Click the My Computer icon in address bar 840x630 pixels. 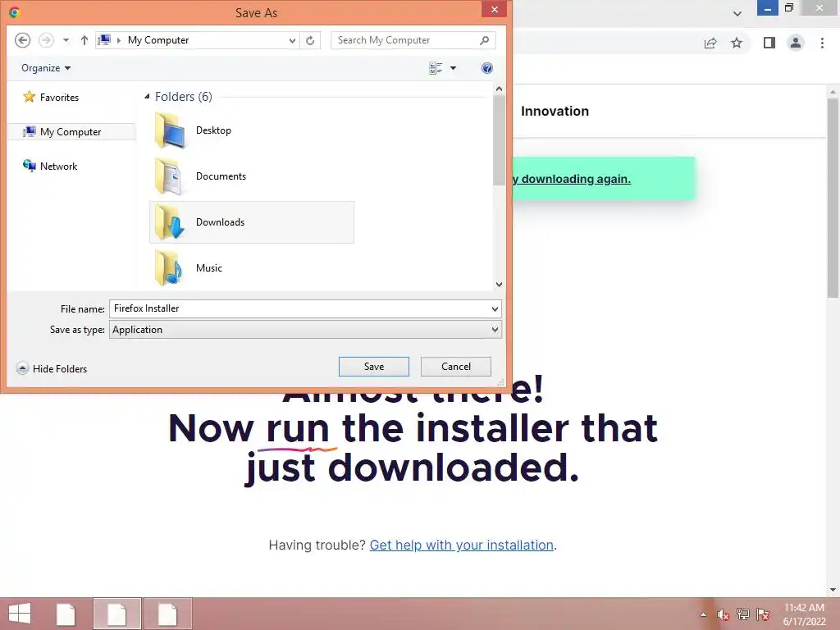point(104,40)
